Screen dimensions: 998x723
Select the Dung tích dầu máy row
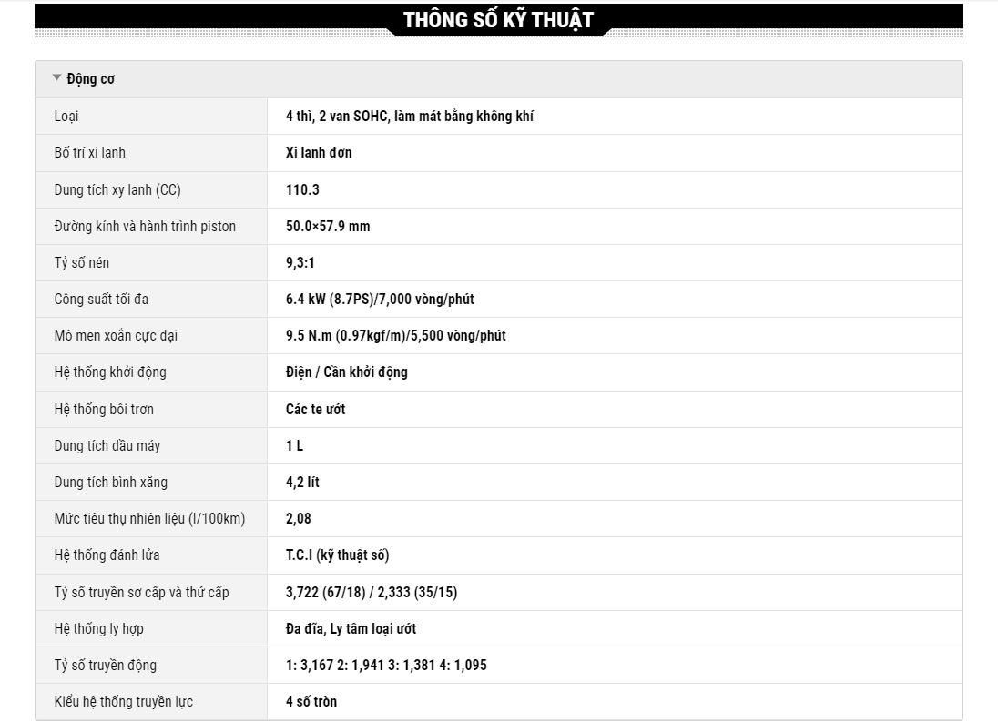pyautogui.click(x=498, y=446)
